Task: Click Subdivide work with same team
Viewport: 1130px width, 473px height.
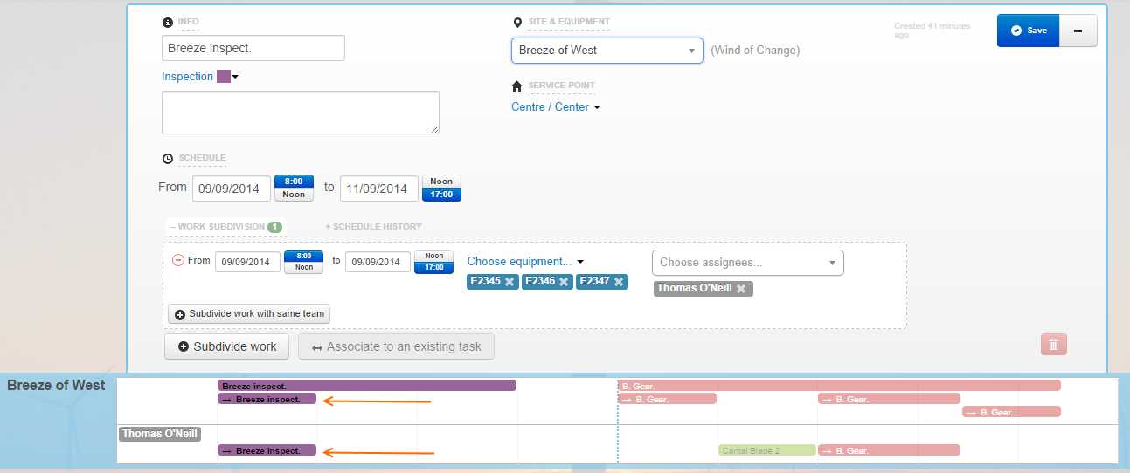Action: 249,313
